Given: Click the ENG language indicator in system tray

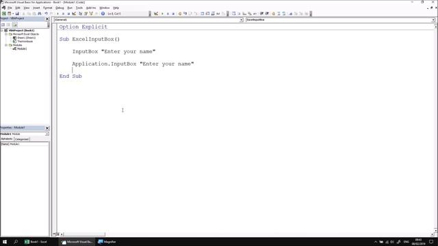Looking at the screenshot, I should coord(407,242).
